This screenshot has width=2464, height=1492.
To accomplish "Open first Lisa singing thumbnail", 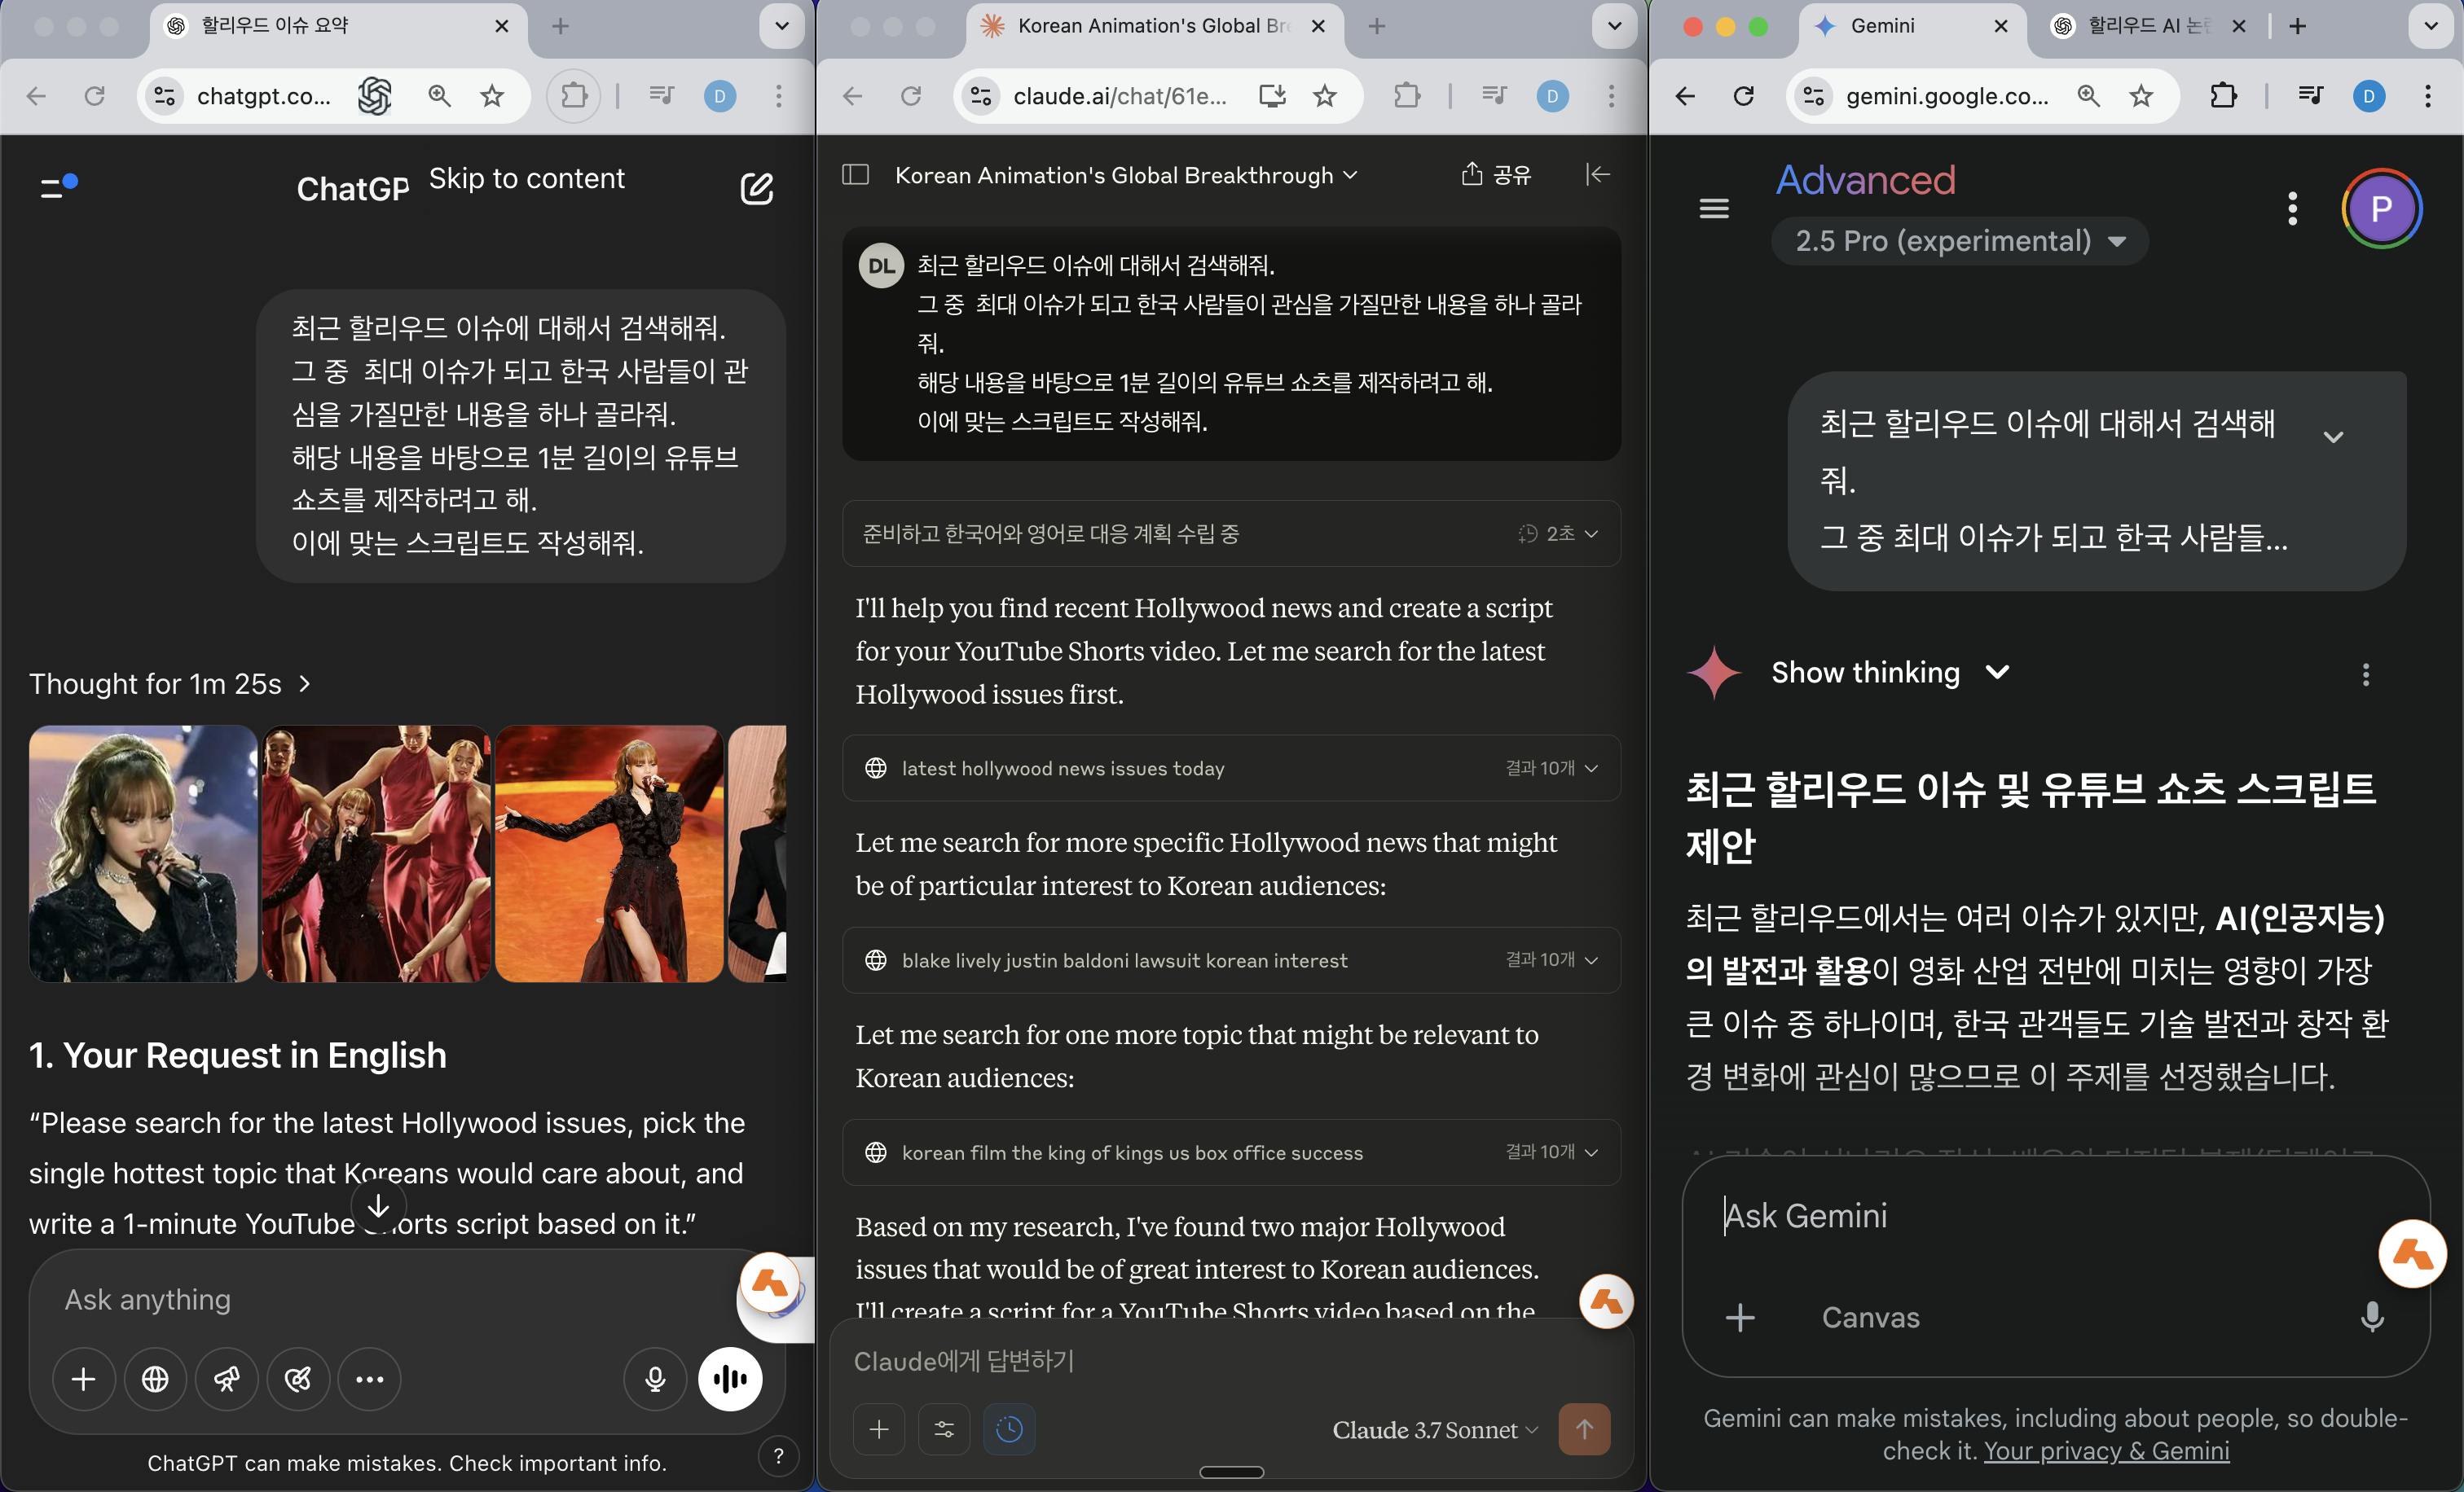I will [x=143, y=854].
